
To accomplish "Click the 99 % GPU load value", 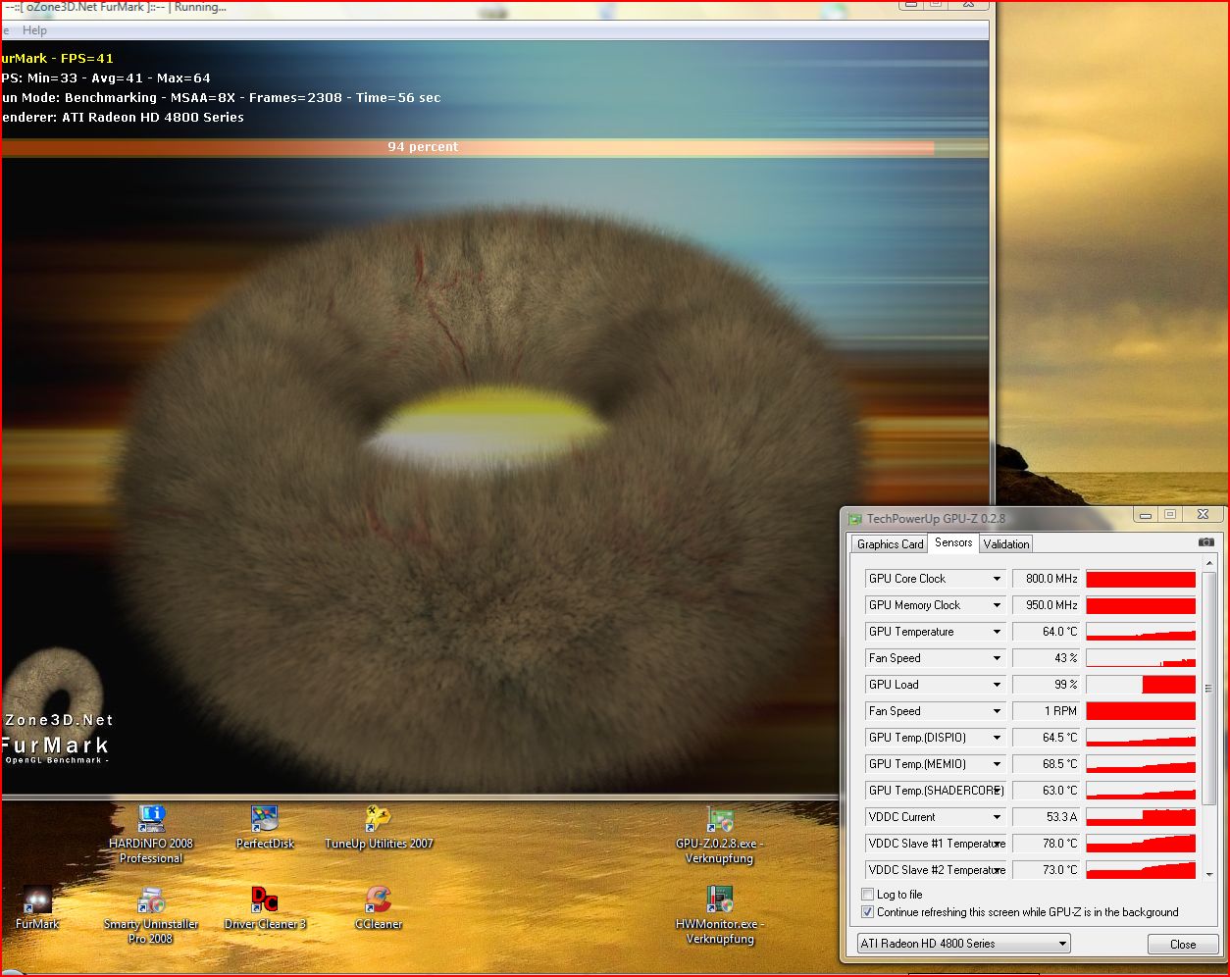I will (1046, 685).
